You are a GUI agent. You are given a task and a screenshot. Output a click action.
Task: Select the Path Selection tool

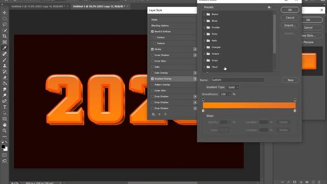tap(5, 113)
